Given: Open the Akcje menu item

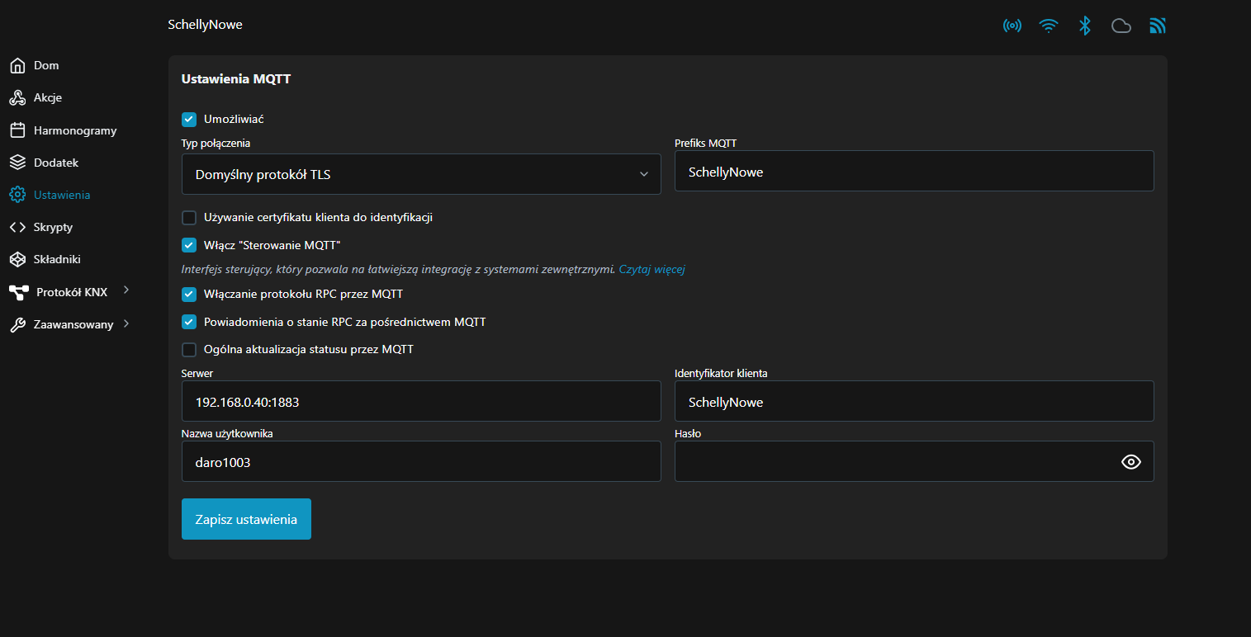Looking at the screenshot, I should point(48,97).
